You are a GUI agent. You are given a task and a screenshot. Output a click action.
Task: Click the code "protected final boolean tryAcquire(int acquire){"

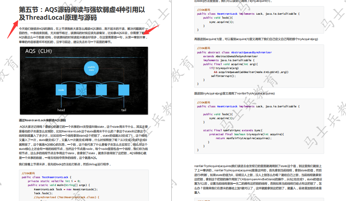coord(247,134)
